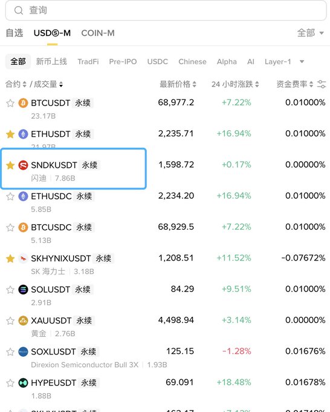Click the ETHUSDT Ethereum coin icon
The width and height of the screenshot is (330, 412).
tap(23, 134)
